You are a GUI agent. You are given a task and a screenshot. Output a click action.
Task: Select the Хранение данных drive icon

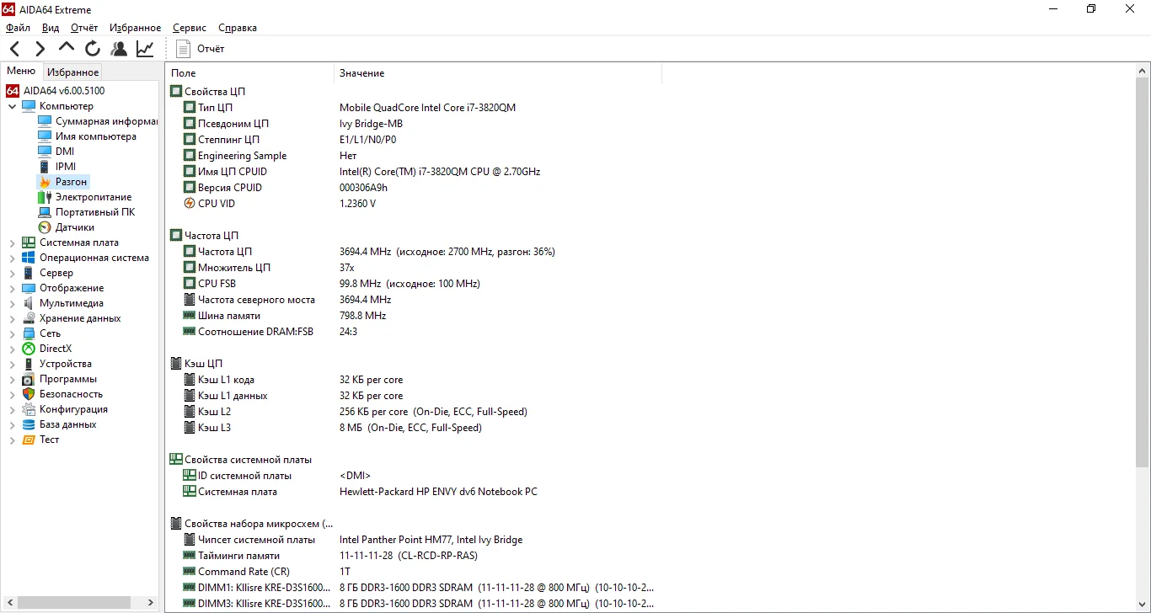pyautogui.click(x=29, y=318)
